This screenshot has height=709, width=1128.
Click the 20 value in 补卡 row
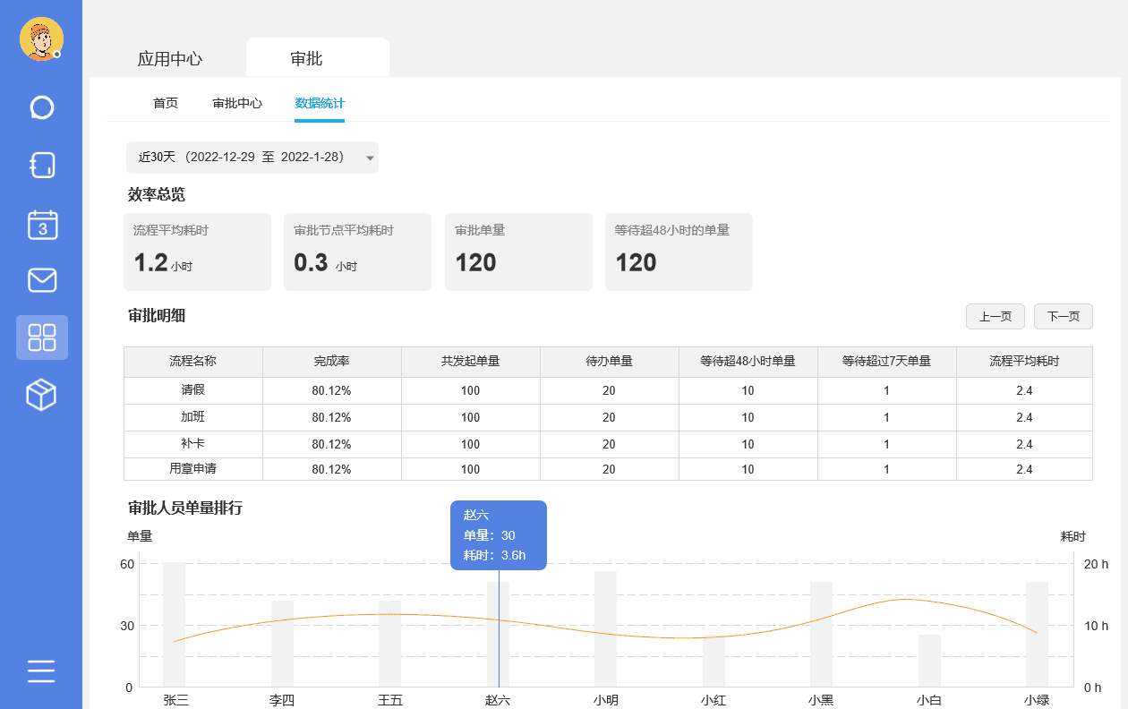(609, 445)
